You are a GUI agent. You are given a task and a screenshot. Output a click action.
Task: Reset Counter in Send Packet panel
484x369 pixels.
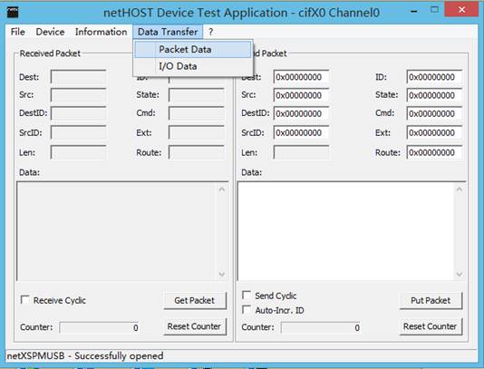point(431,326)
